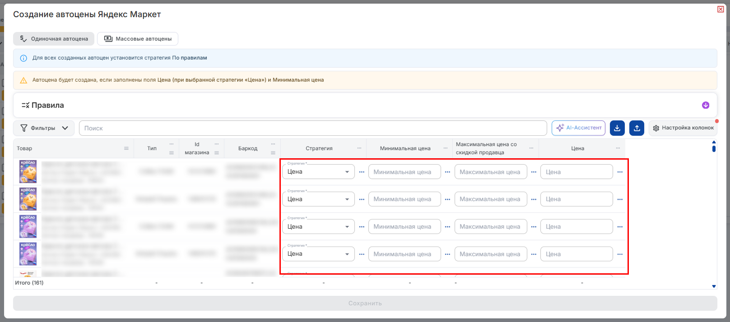Open the three-dots options of Стратегия column header

(x=359, y=148)
